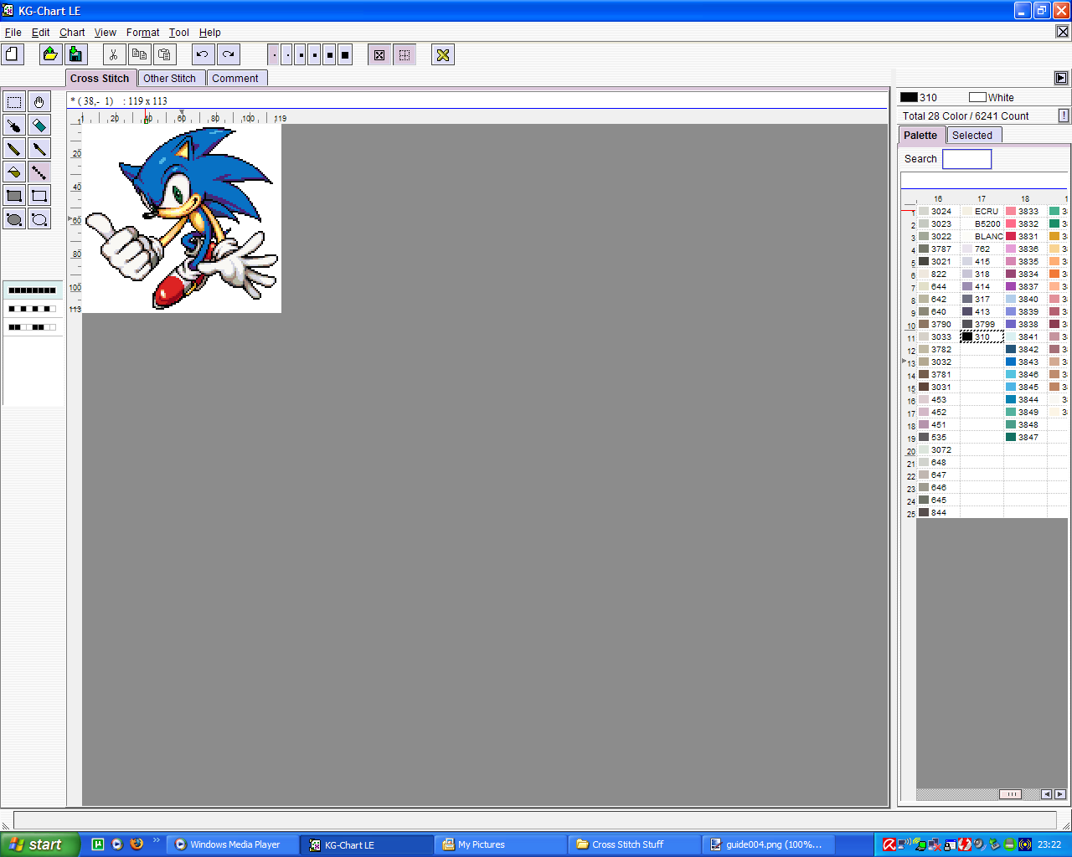
Task: Open the Help menu
Action: pyautogui.click(x=210, y=33)
